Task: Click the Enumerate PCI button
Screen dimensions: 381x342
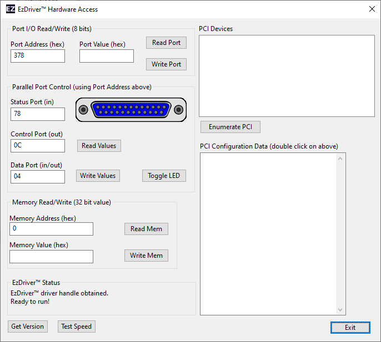Action: click(230, 127)
